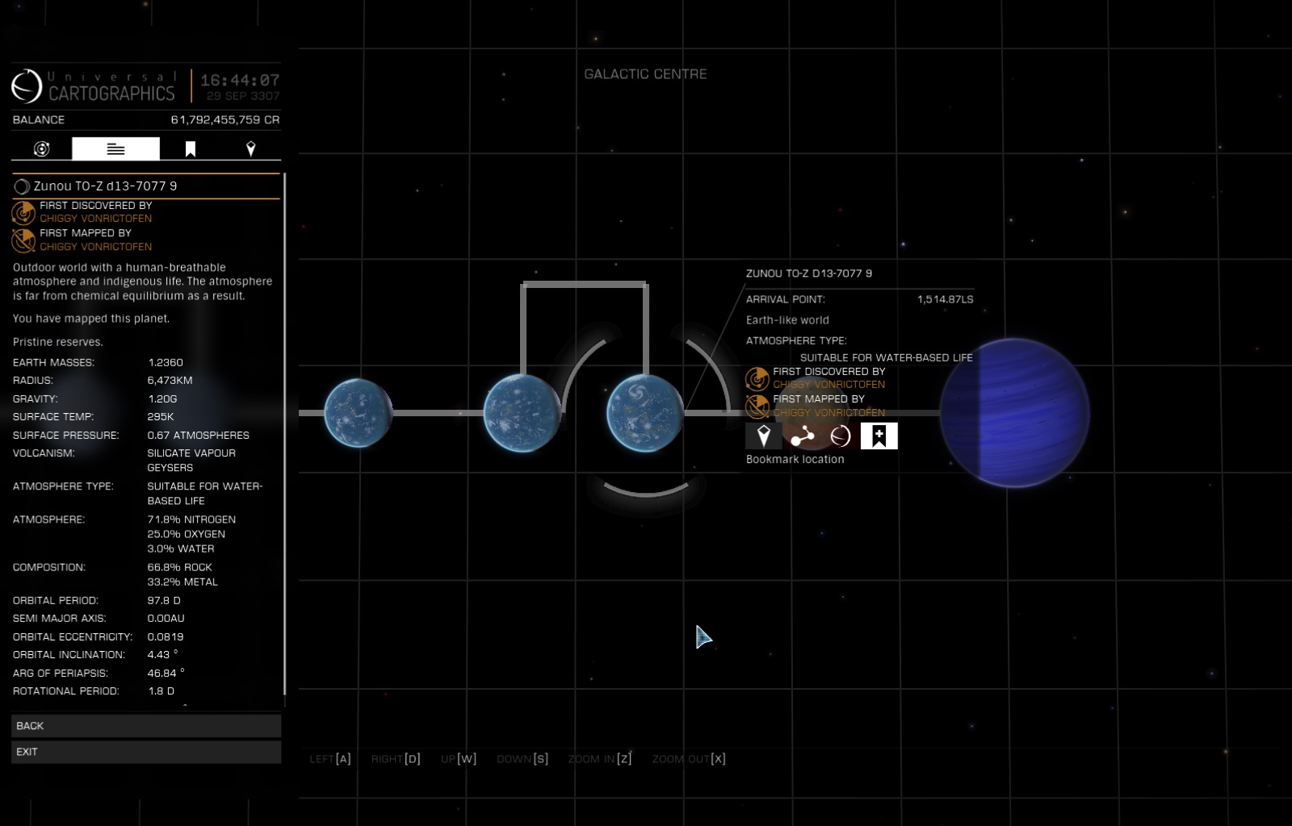Viewport: 1292px width, 826px height.
Task: Click the 66.8% ROCK composition entry
Action: coord(180,568)
